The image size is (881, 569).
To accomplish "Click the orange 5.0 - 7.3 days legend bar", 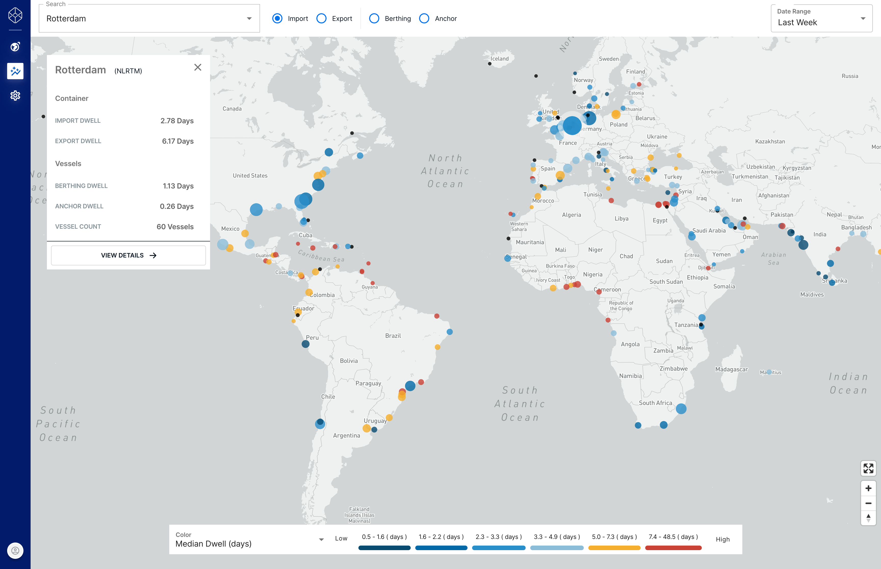I will coord(614,548).
